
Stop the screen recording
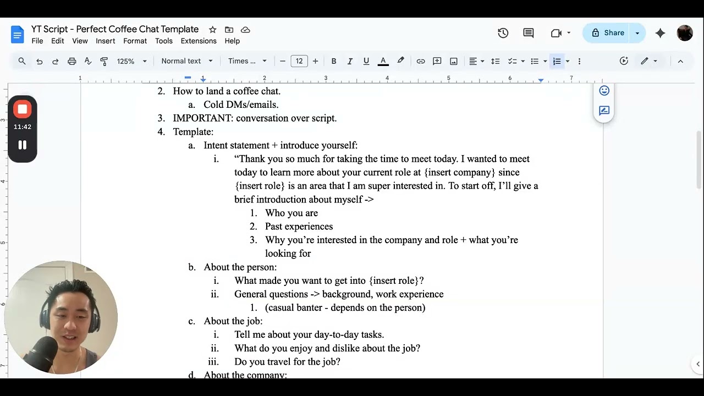coord(22,109)
